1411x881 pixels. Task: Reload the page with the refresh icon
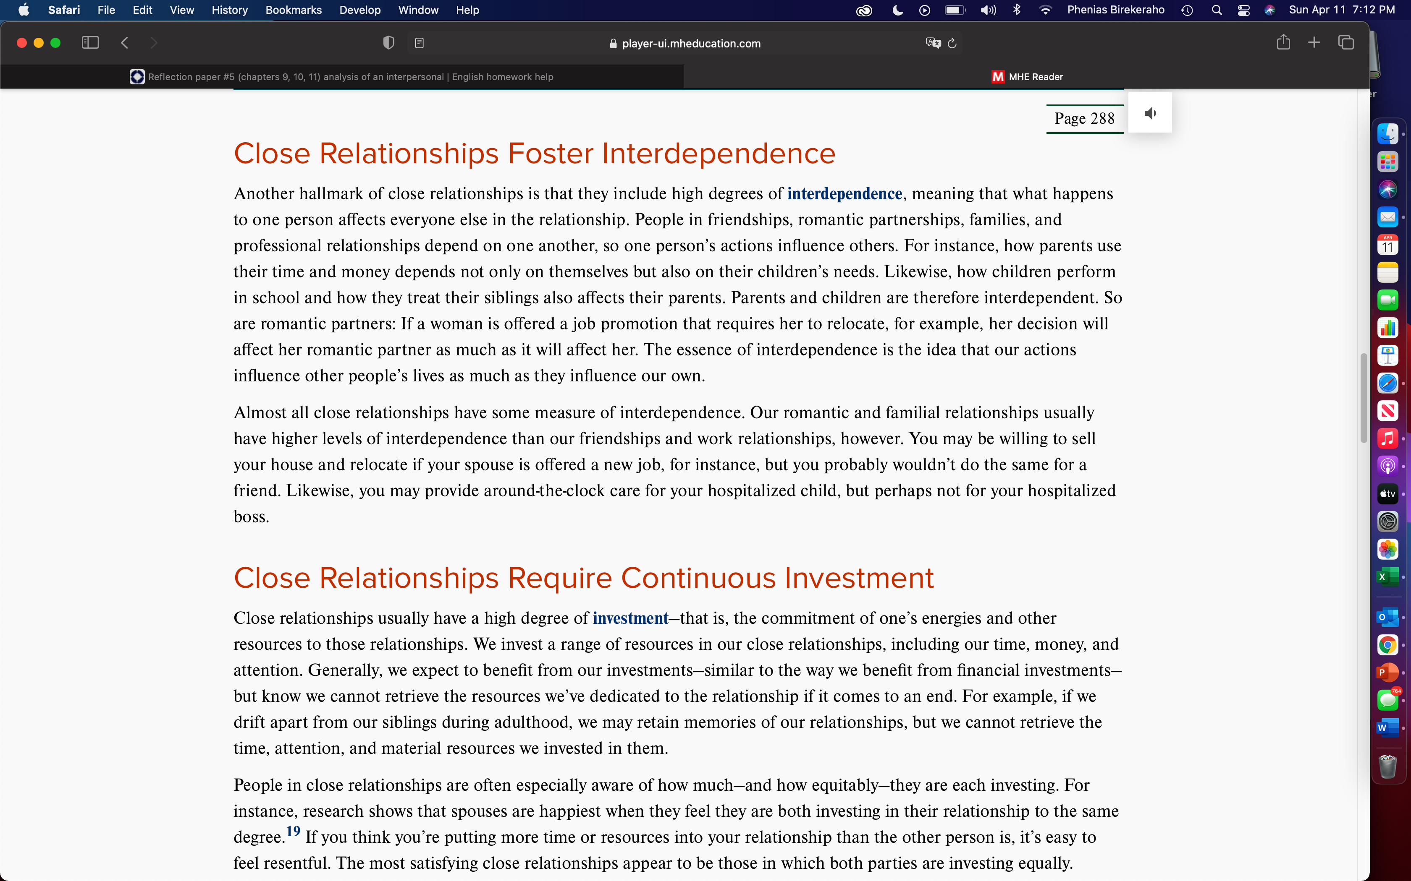tap(952, 43)
